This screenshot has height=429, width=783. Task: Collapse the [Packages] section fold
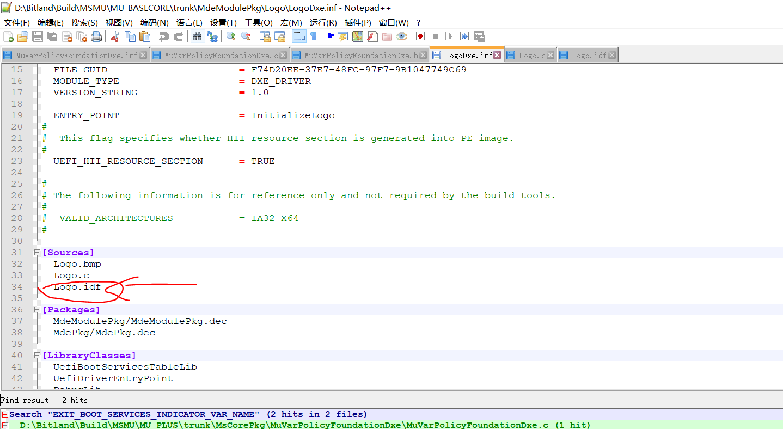click(36, 309)
